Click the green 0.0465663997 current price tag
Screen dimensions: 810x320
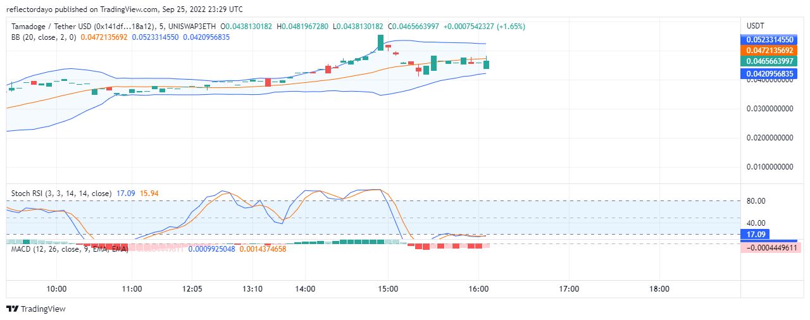point(769,61)
